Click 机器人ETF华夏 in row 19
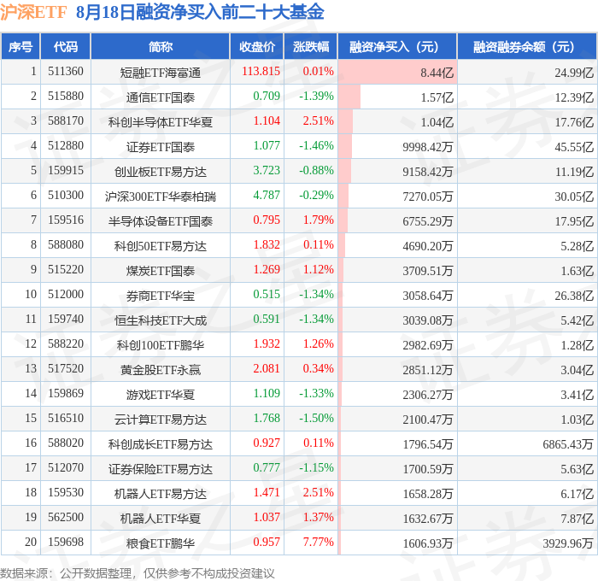 pos(161,519)
